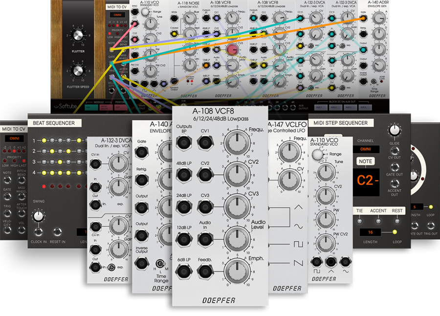The height and width of the screenshot is (316, 440).
Task: Click the Audio In jack on A-108 VCF8
Action: (205, 239)
